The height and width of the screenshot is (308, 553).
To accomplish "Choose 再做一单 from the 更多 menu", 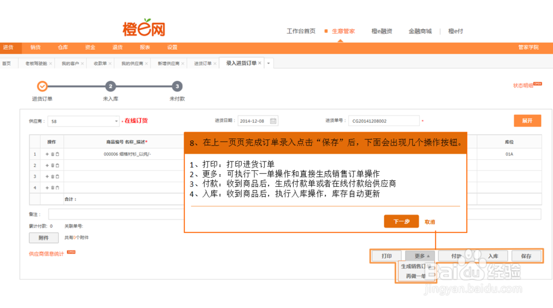I will point(415,276).
